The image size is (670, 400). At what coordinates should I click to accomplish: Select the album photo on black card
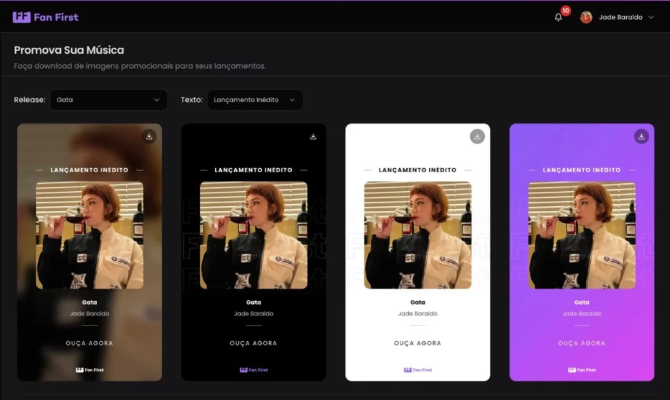(253, 235)
